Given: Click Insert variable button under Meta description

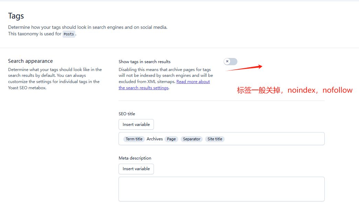Looking at the screenshot, I should point(136,169).
